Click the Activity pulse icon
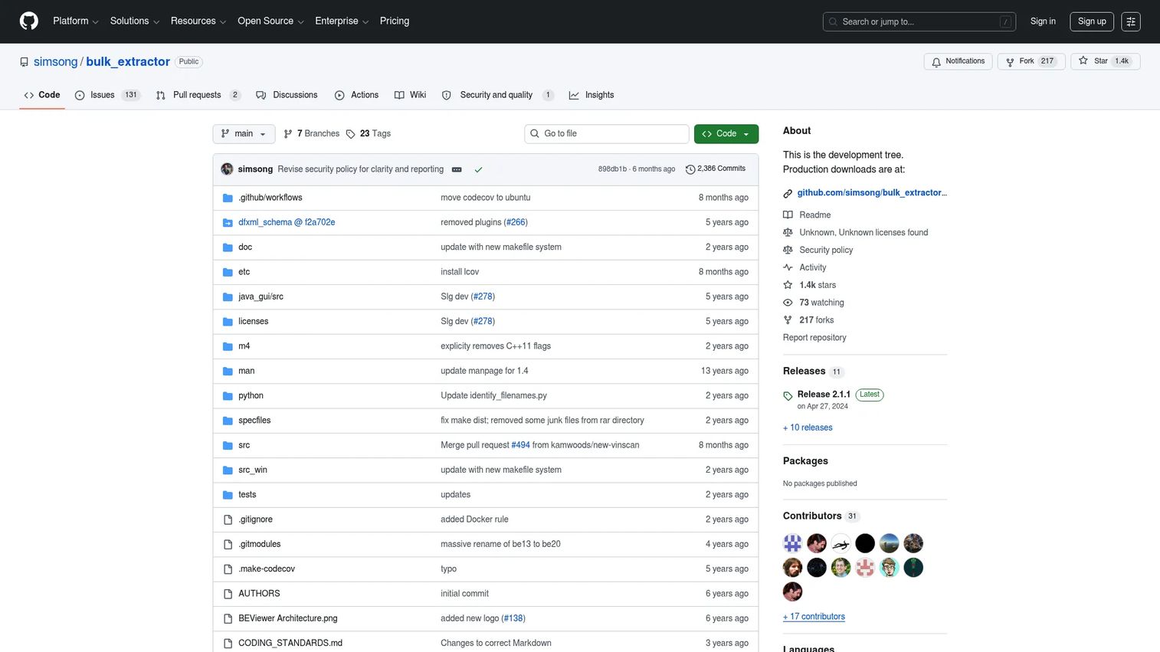 point(788,267)
